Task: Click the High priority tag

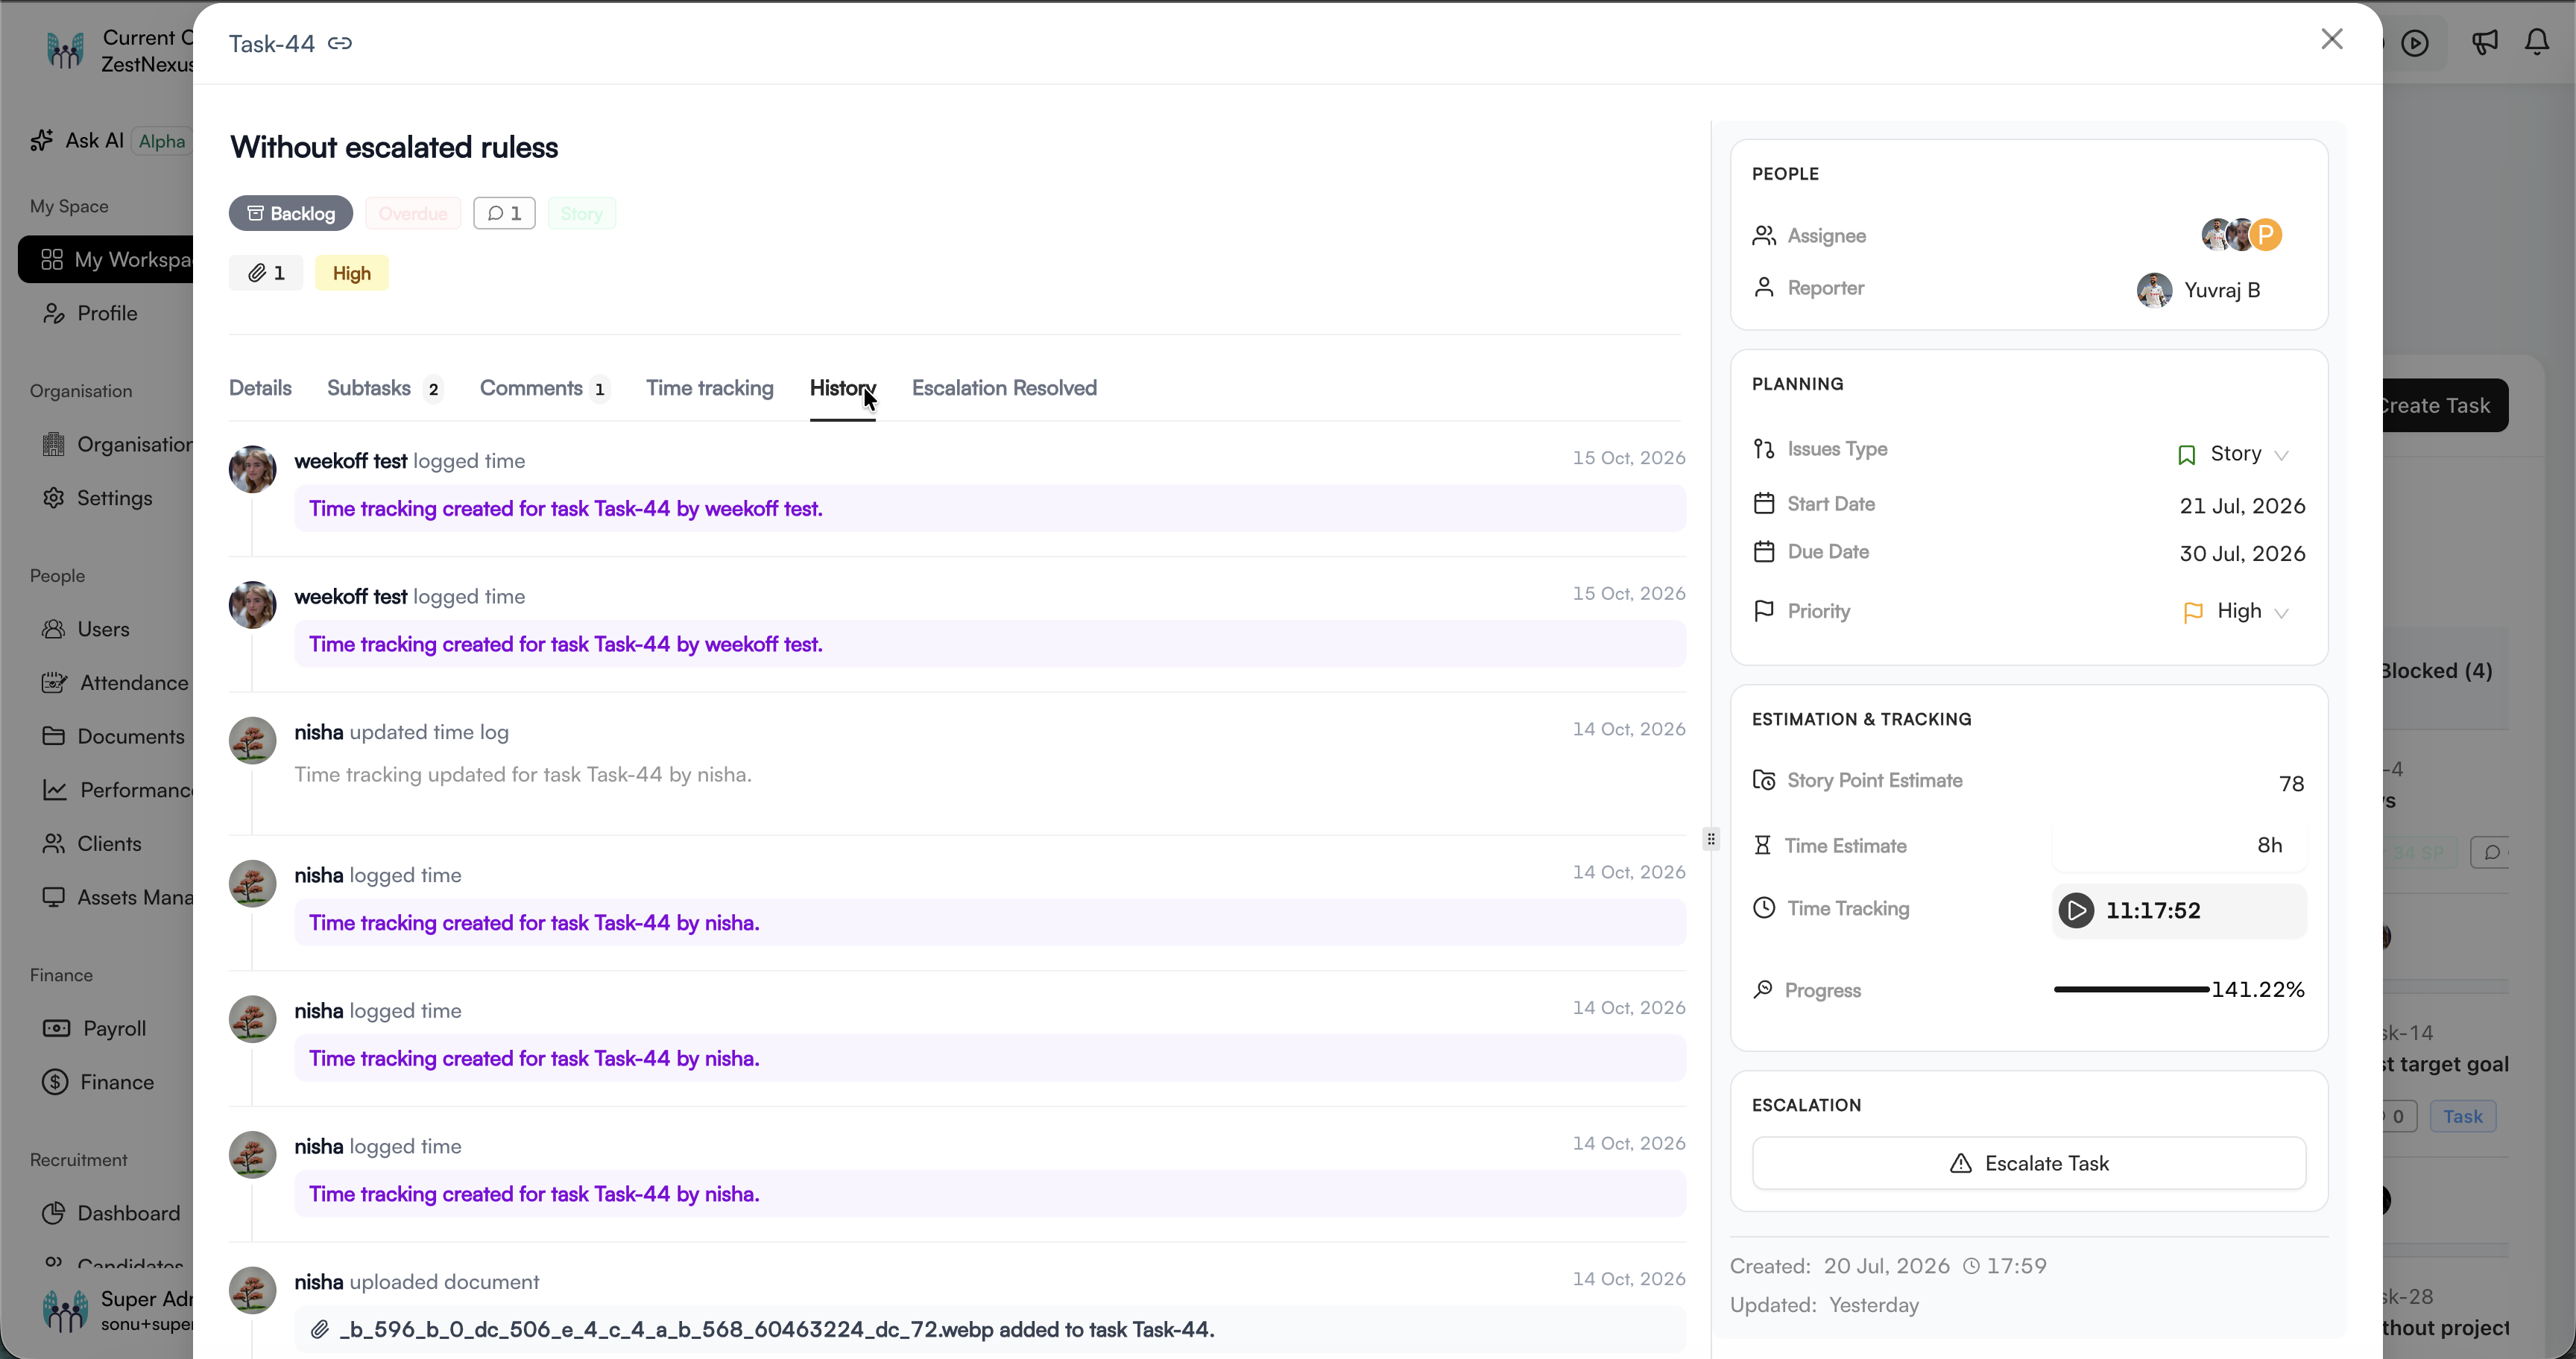Action: tap(352, 273)
